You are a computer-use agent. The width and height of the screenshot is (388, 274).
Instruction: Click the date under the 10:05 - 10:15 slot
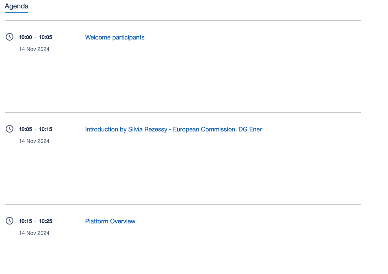click(x=34, y=141)
